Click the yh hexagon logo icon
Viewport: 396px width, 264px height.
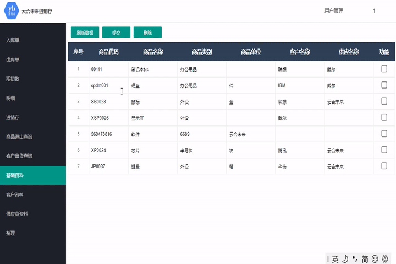(x=10, y=10)
